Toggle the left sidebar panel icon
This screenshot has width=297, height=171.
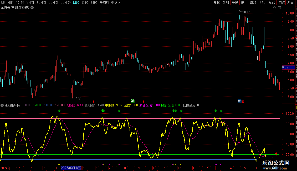coord(3,2)
